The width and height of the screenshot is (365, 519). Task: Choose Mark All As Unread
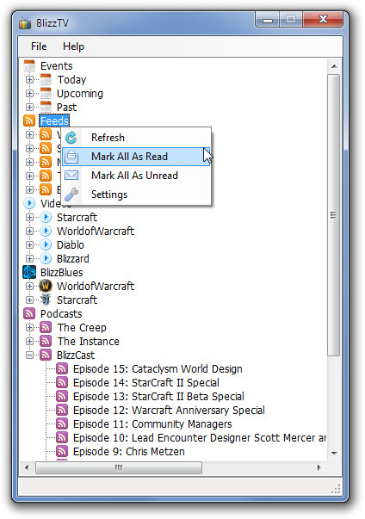pos(137,175)
